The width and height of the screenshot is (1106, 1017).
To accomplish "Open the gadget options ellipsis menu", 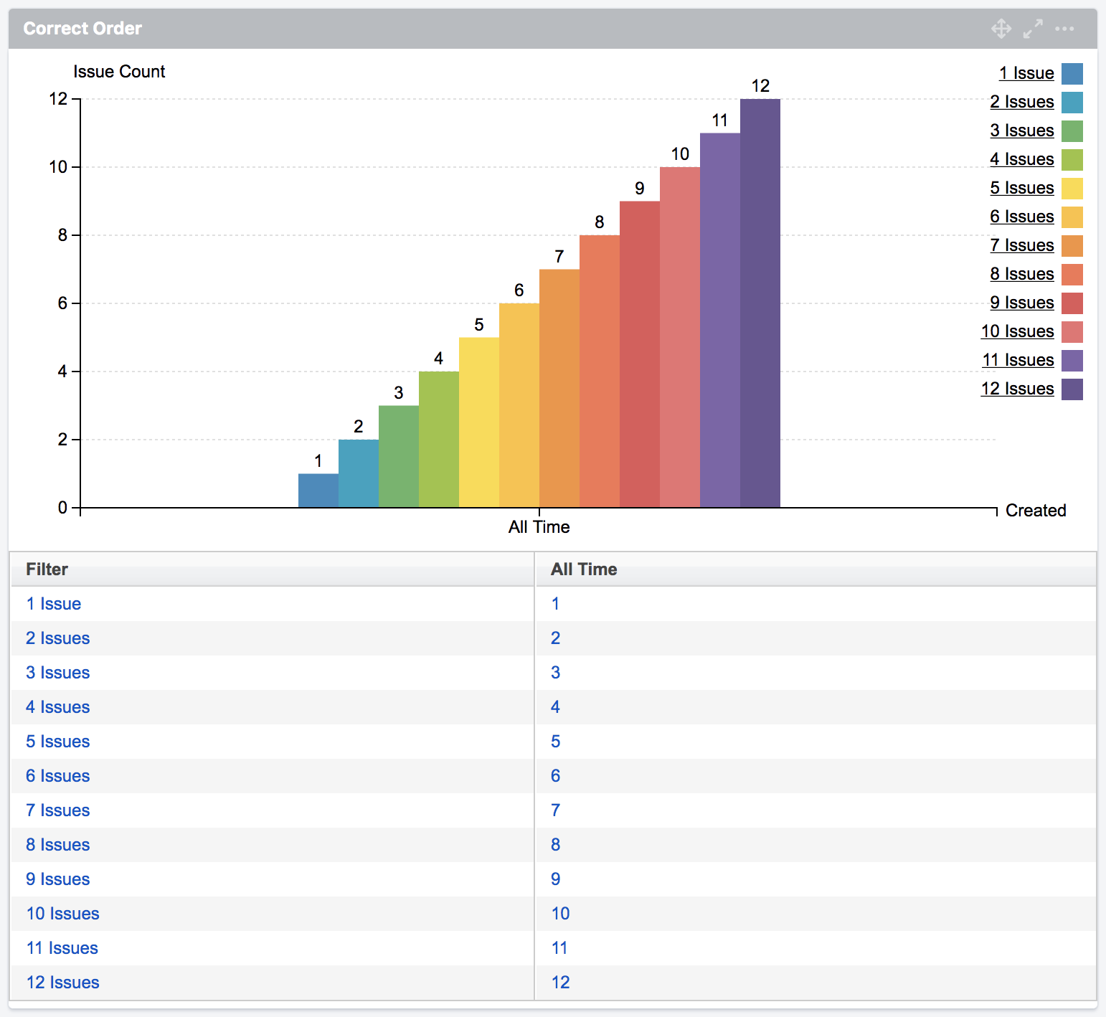I will click(x=1064, y=29).
